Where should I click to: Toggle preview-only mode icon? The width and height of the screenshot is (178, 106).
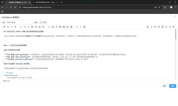point(163,27)
